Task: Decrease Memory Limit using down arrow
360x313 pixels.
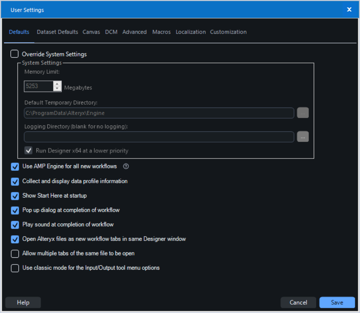Action: point(57,88)
